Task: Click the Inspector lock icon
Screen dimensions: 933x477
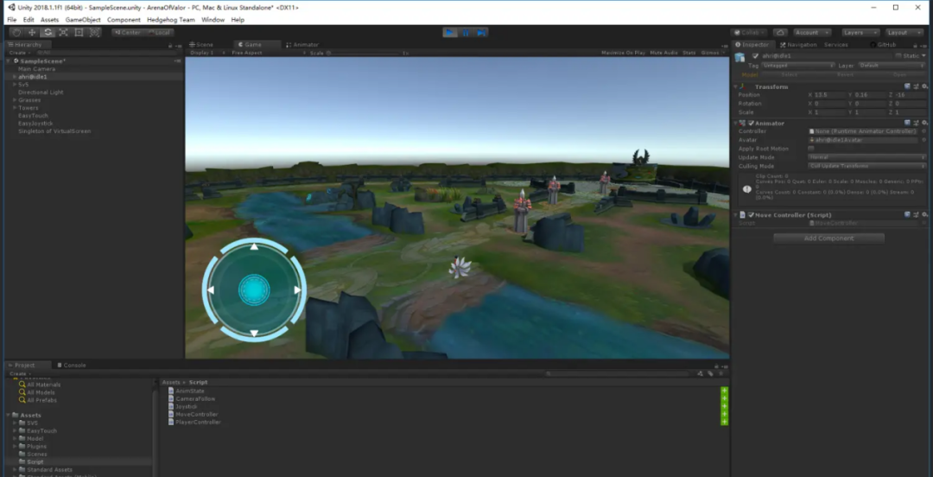Action: click(x=917, y=45)
